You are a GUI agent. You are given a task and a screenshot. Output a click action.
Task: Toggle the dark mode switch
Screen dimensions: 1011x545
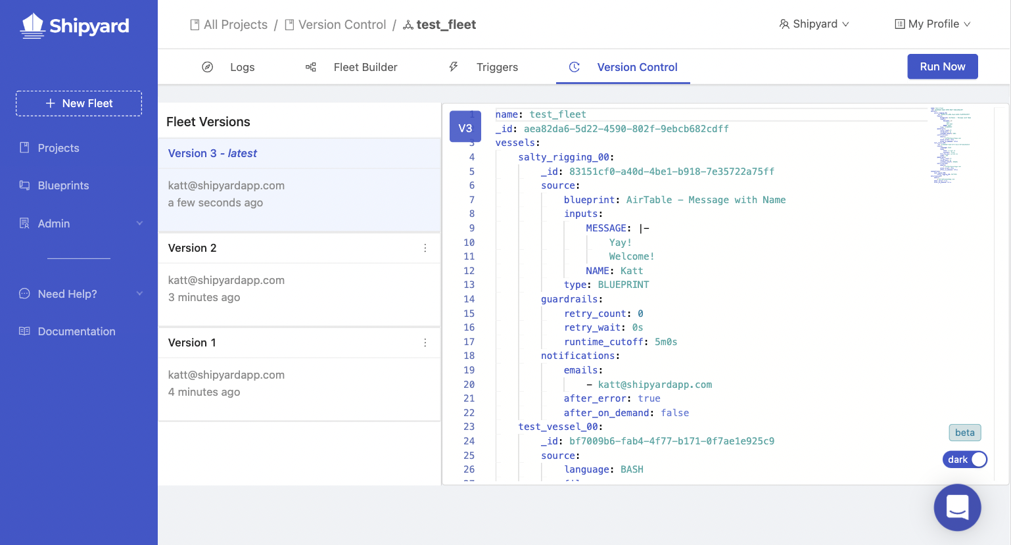click(x=965, y=460)
